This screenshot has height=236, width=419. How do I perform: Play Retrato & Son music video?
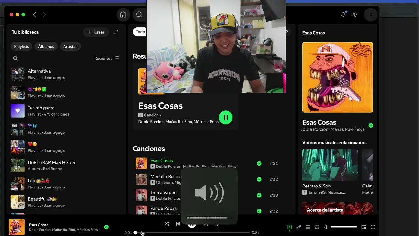pos(330,165)
